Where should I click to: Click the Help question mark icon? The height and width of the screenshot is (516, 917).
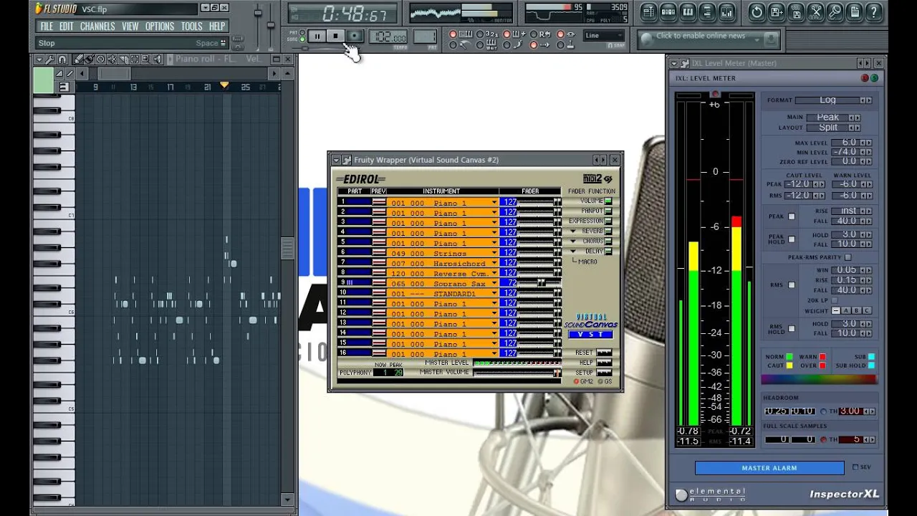click(x=874, y=11)
